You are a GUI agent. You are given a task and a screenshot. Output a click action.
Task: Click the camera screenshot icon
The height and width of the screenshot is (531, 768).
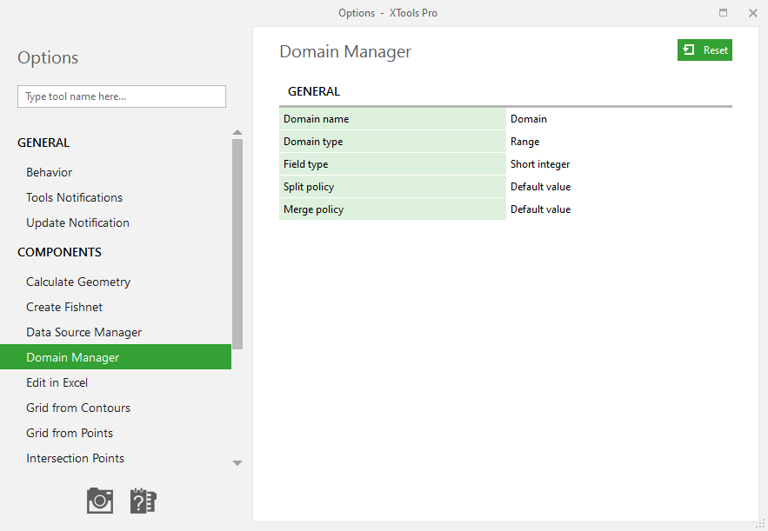tap(100, 501)
